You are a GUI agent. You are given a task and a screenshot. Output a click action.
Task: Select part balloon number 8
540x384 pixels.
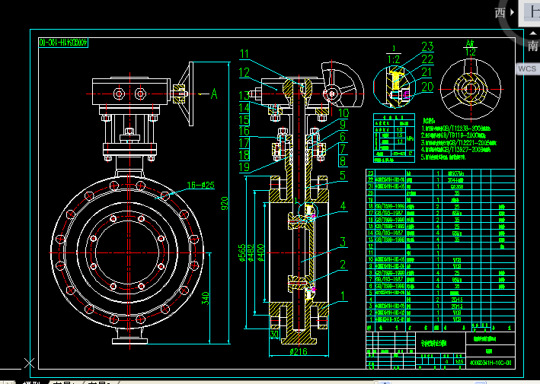click(x=343, y=161)
